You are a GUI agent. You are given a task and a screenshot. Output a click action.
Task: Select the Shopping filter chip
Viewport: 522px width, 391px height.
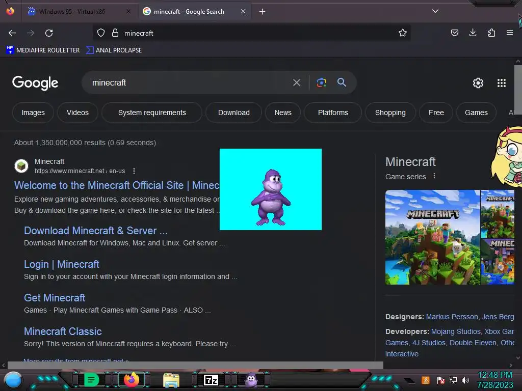click(x=390, y=113)
